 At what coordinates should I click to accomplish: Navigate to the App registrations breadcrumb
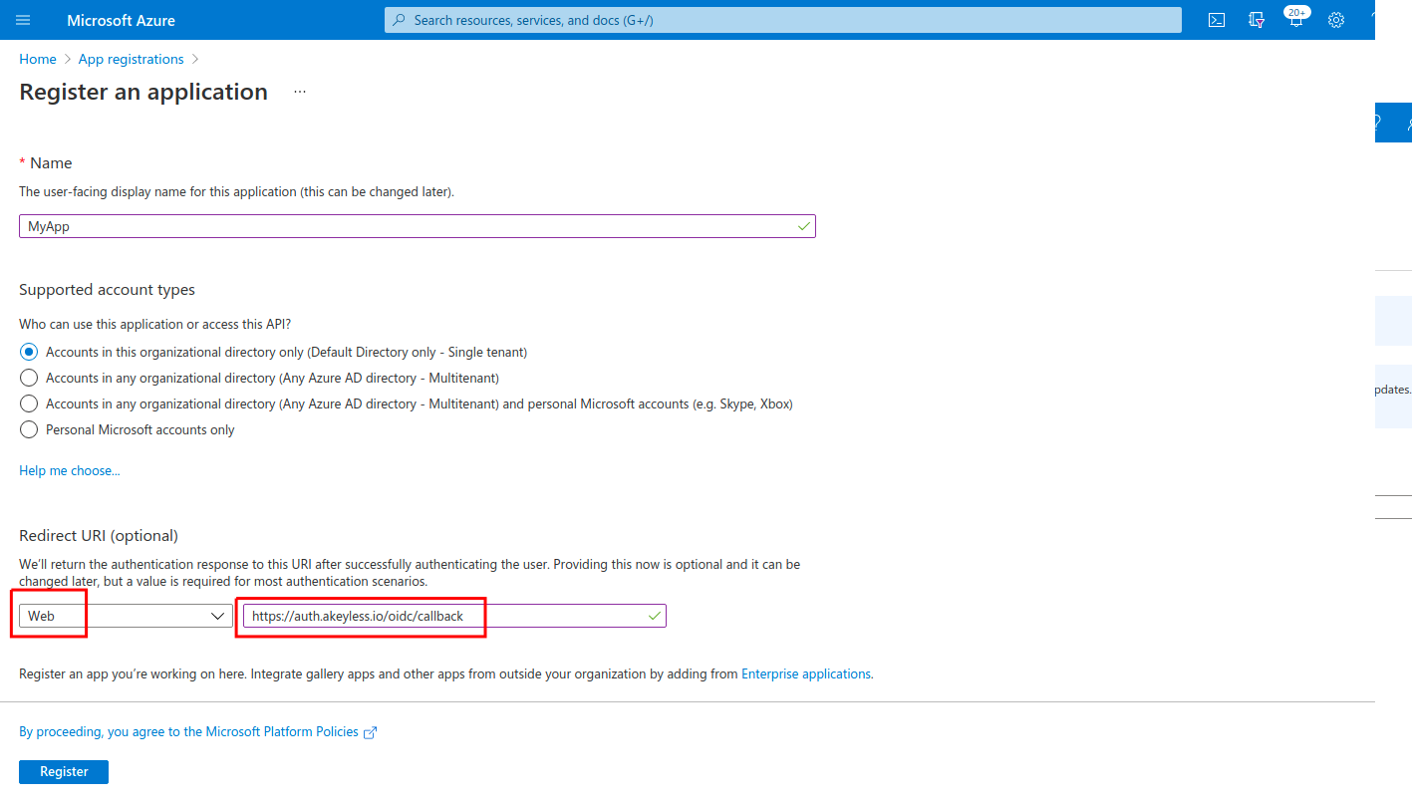pyautogui.click(x=132, y=59)
